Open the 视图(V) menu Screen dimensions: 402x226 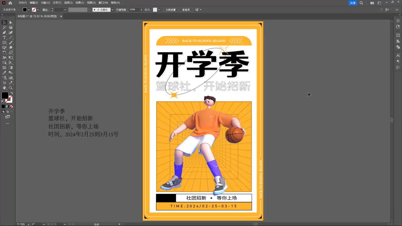pos(91,3)
